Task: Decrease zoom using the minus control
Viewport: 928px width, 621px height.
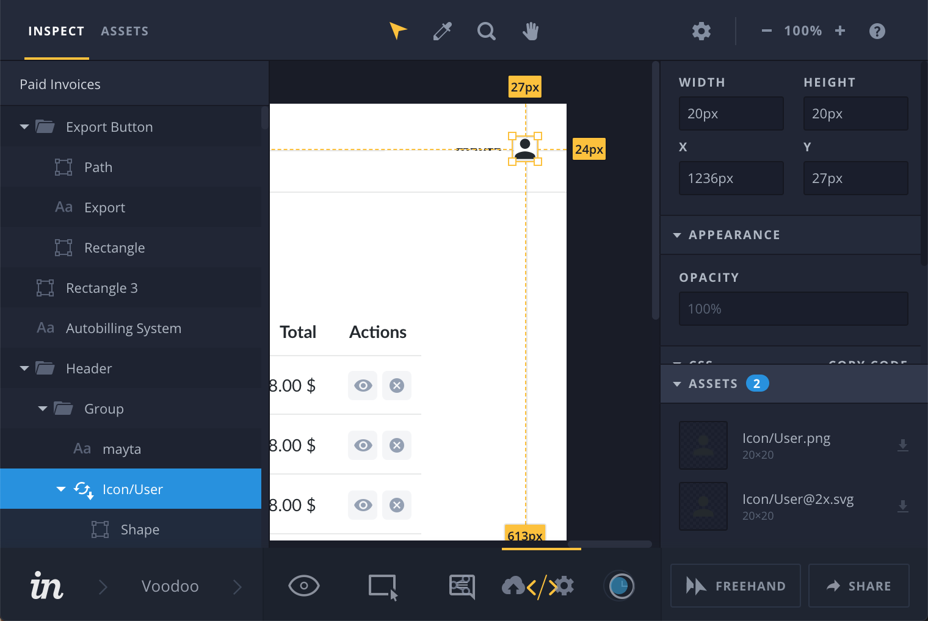Action: pos(766,31)
